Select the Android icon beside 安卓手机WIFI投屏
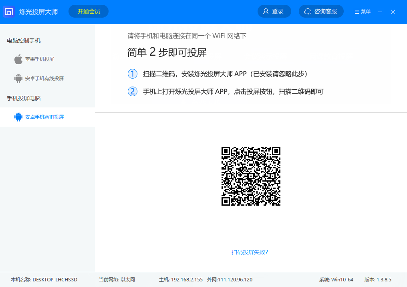 pyautogui.click(x=18, y=117)
